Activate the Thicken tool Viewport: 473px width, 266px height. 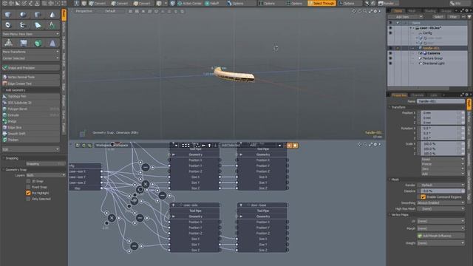(30, 140)
